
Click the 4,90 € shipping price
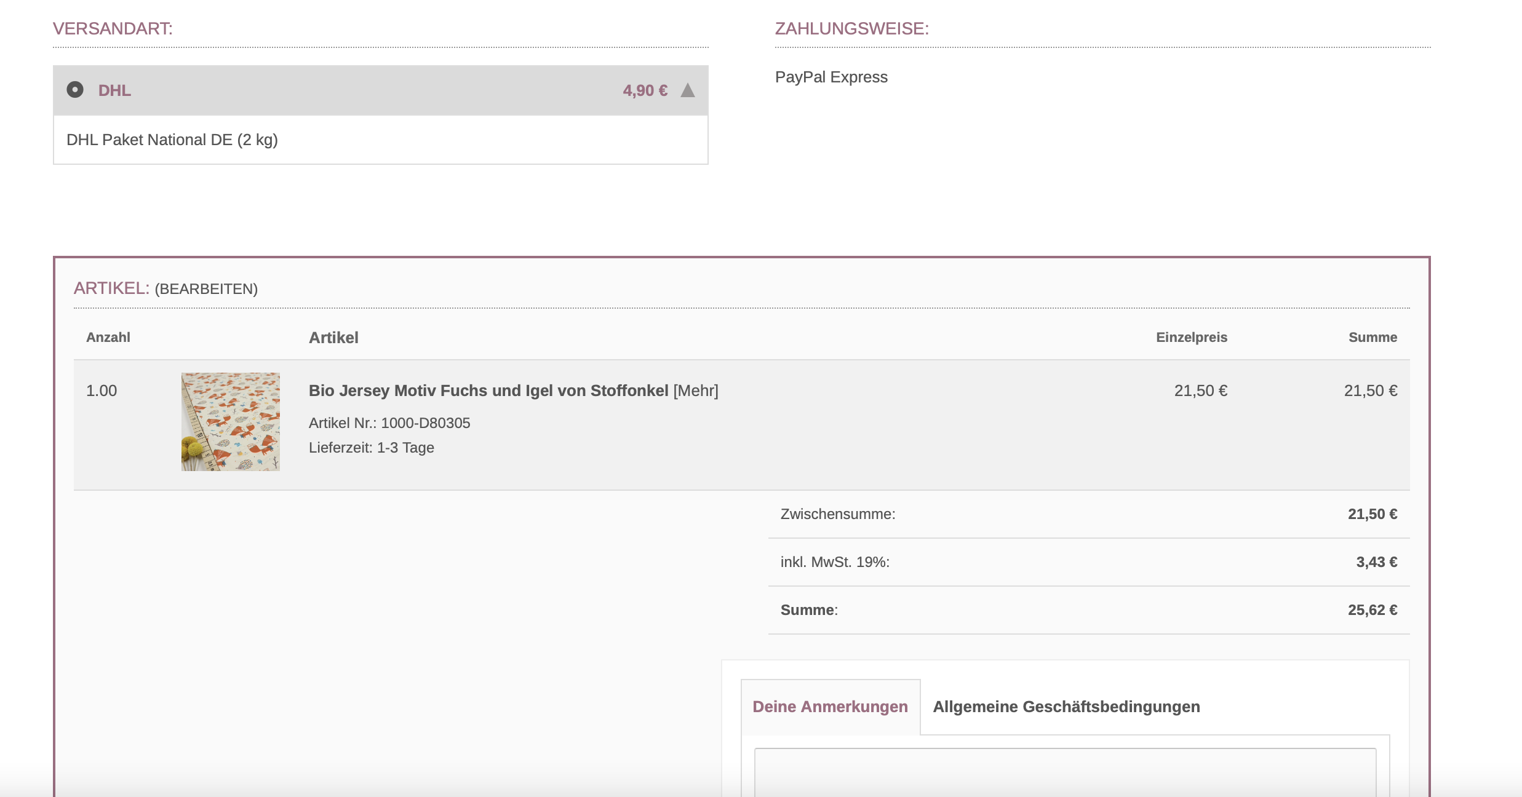[x=645, y=90]
